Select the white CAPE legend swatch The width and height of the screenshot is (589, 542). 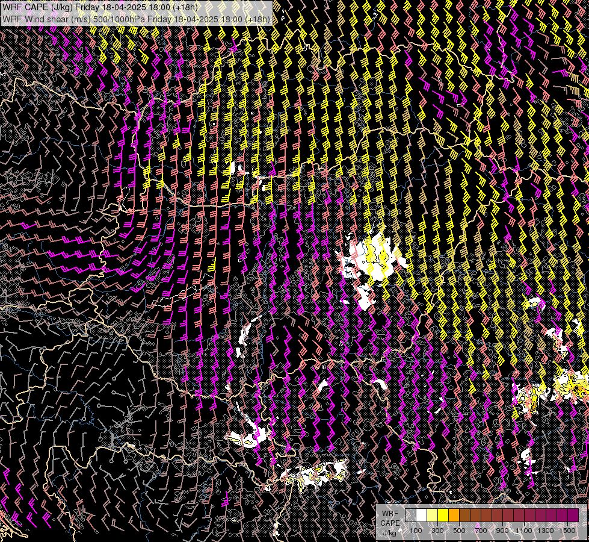422,516
